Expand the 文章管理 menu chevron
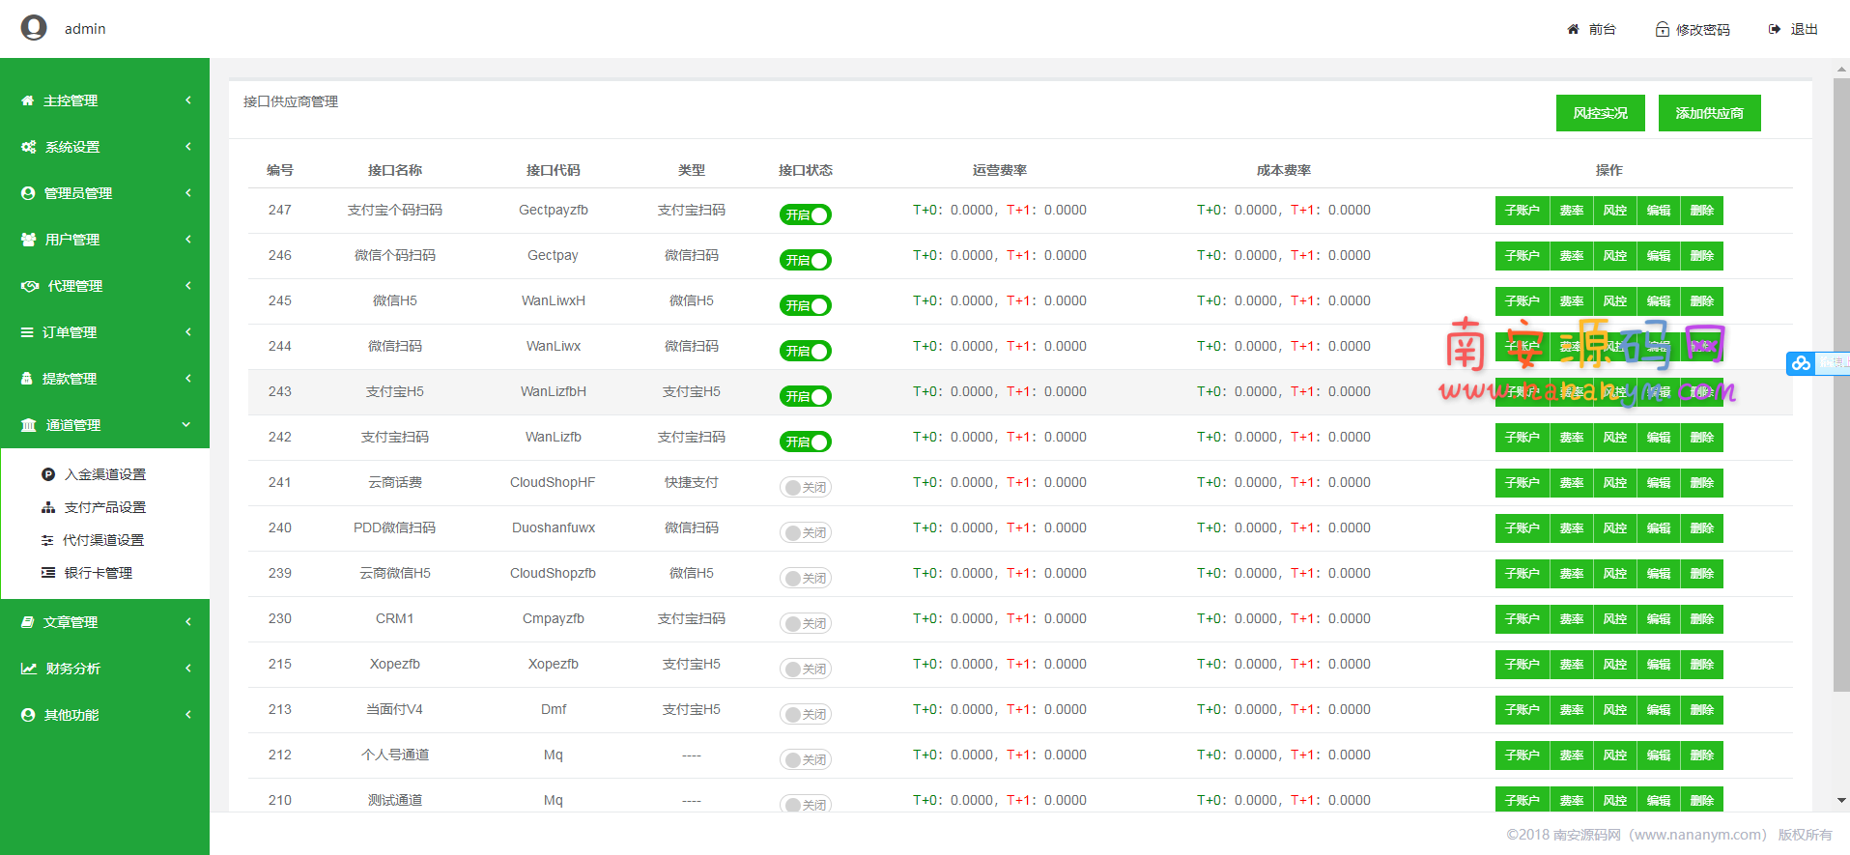1850x855 pixels. tap(188, 622)
